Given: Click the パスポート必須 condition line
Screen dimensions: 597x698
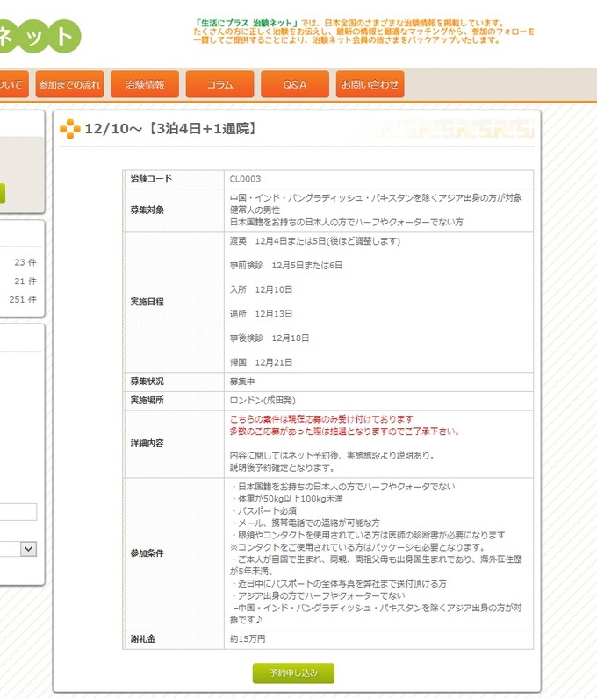Looking at the screenshot, I should pos(263,511).
